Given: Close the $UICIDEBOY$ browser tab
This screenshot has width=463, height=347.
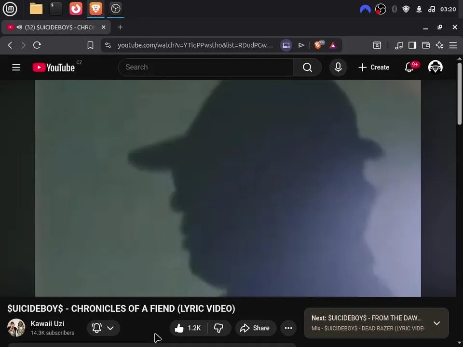Looking at the screenshot, I should coord(104,27).
